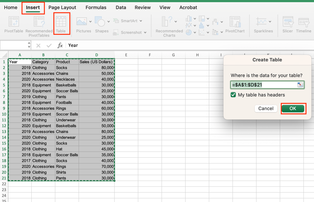
Task: Open the Acrobat tab
Action: click(x=188, y=7)
